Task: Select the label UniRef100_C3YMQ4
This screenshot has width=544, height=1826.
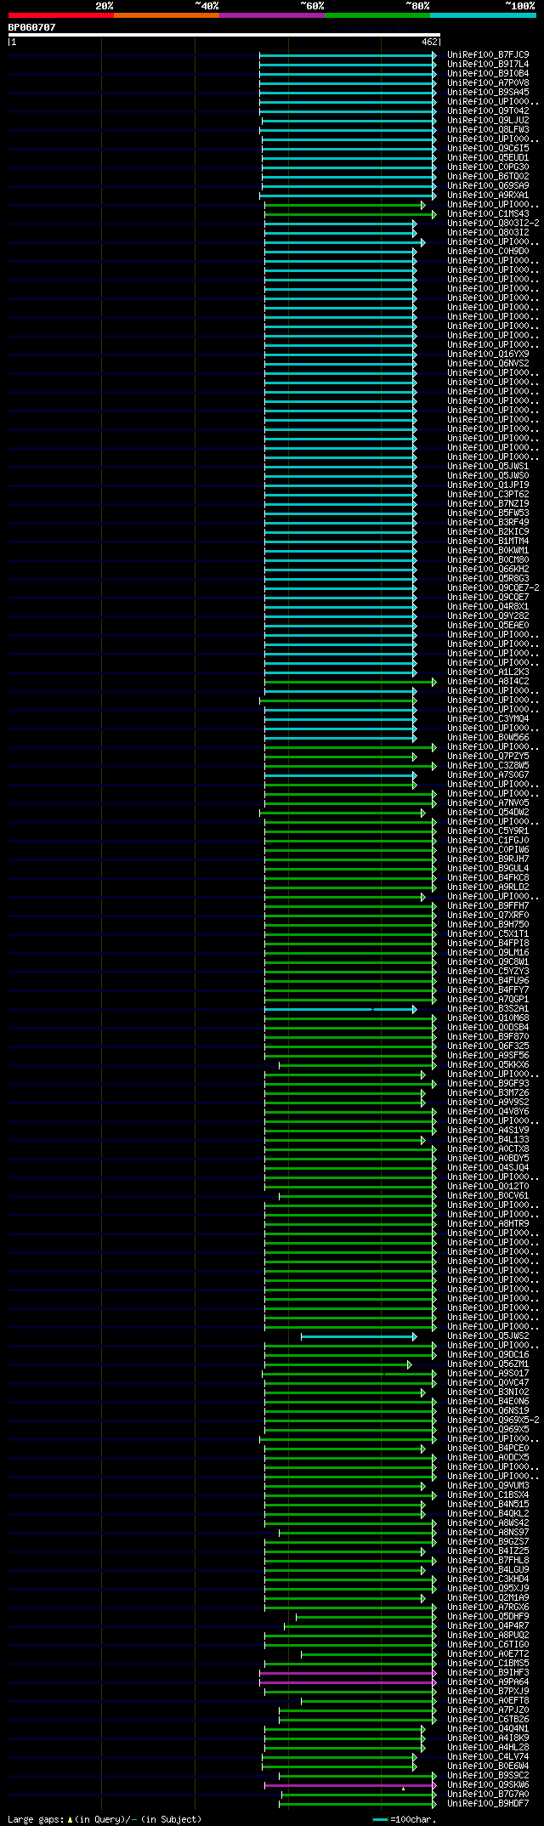Action: pos(488,718)
